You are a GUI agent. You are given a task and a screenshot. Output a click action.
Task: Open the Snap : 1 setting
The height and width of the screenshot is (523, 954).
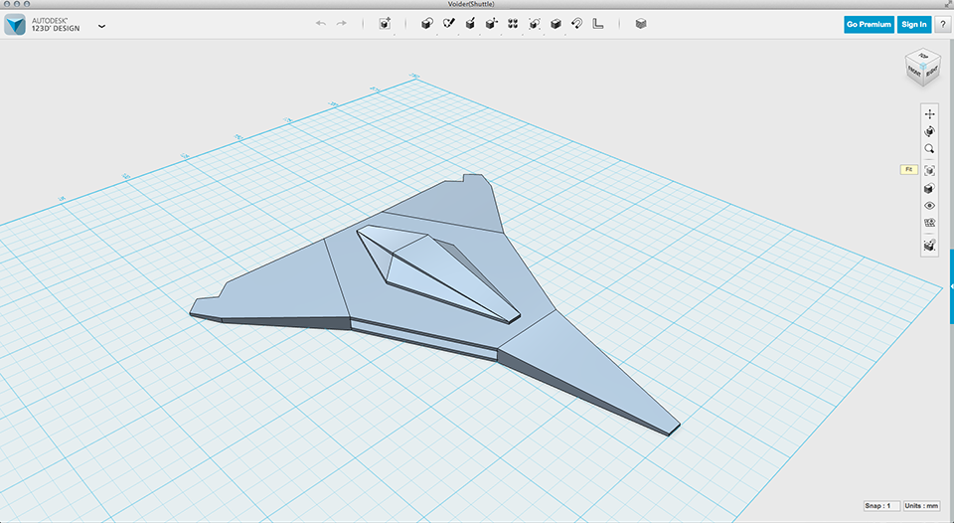pyautogui.click(x=881, y=506)
